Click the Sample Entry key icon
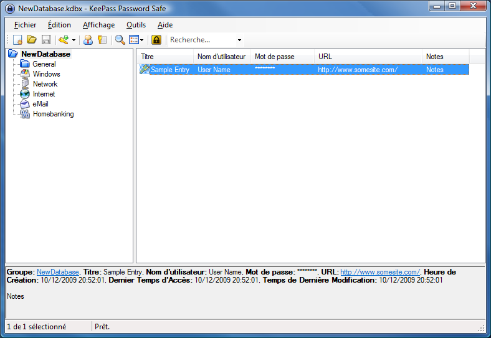491x338 pixels. [145, 69]
